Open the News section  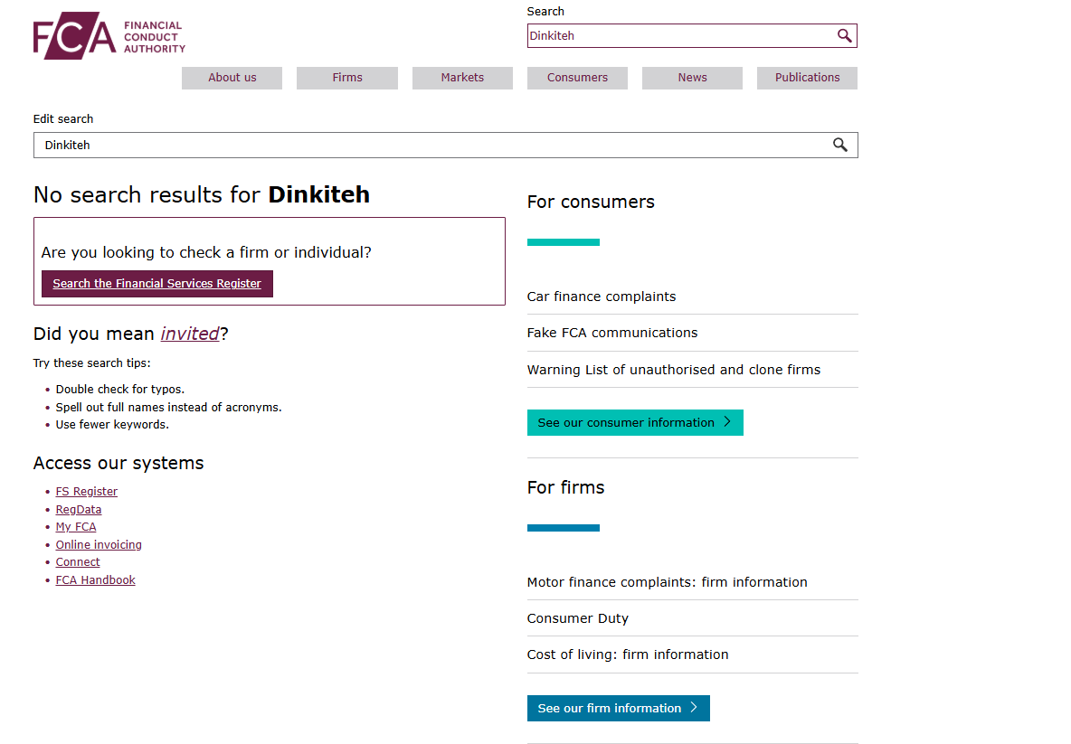point(692,78)
